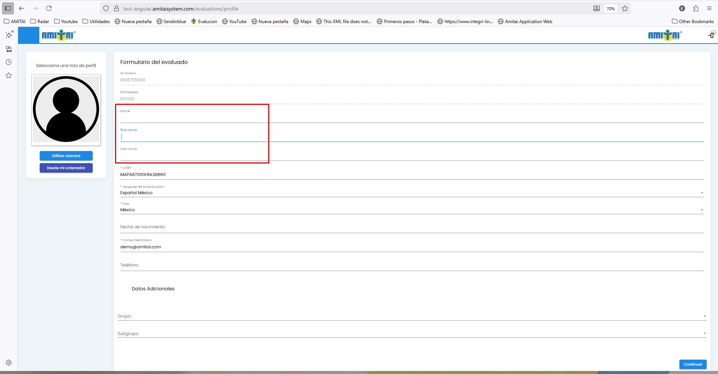Viewport: 718px width, 374px height.
Task: Click the Continuar button
Action: coord(692,364)
